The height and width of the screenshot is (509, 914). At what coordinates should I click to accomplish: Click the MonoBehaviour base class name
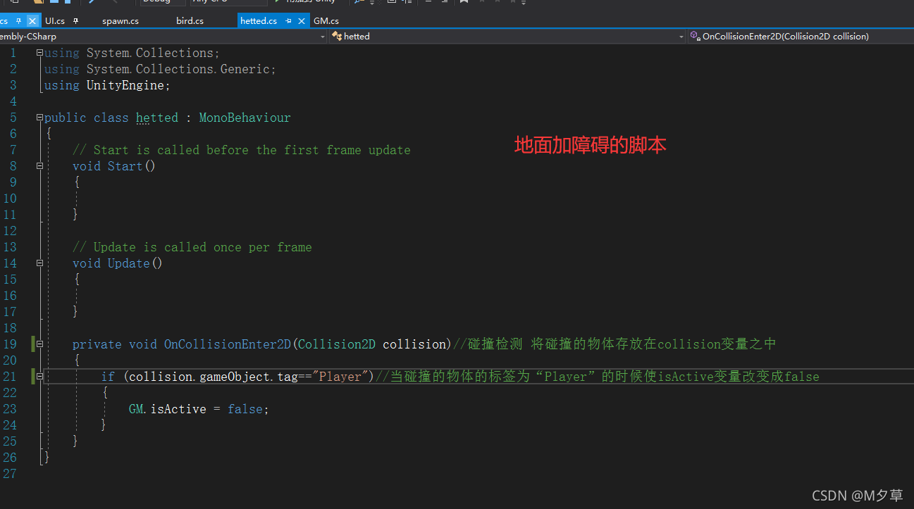tap(245, 118)
